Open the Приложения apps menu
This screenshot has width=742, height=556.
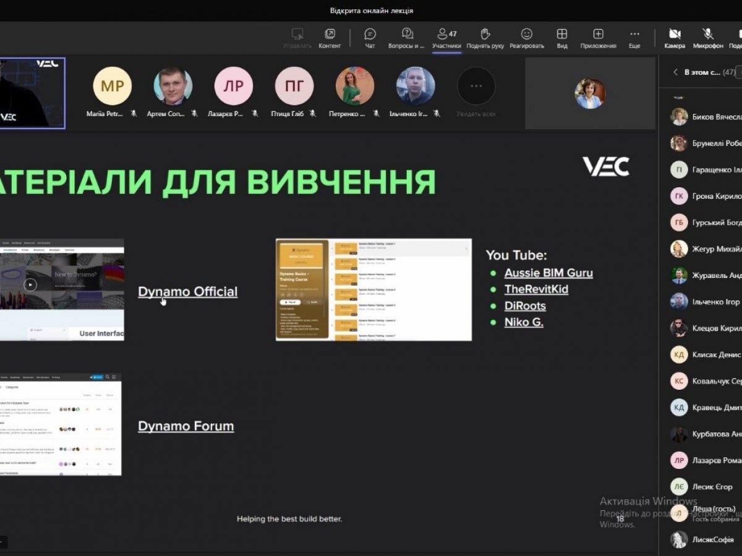598,38
